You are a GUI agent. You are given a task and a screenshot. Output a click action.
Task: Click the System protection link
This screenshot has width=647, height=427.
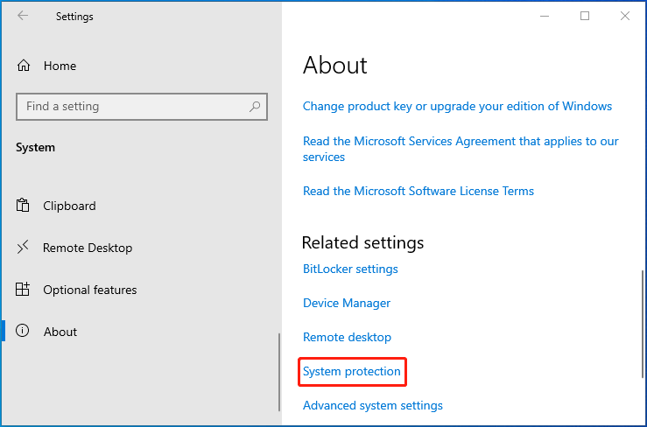pyautogui.click(x=352, y=372)
